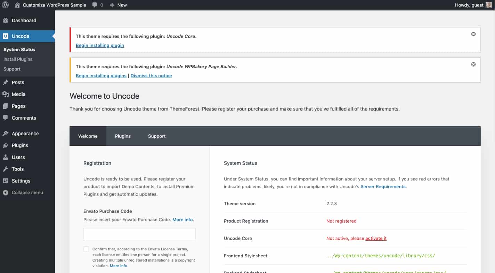The image size is (495, 273).
Task: Click the Welcome to Uncode heading
Action: tap(104, 96)
